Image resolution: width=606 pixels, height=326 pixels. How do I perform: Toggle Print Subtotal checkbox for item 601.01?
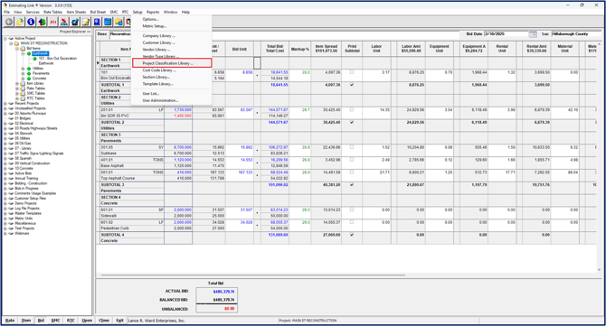(x=352, y=210)
